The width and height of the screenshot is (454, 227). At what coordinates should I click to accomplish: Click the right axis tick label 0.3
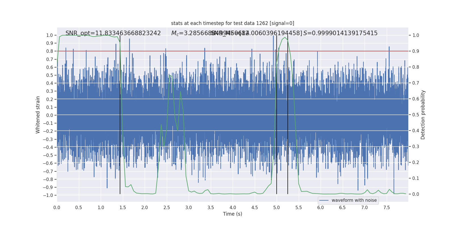416,147
